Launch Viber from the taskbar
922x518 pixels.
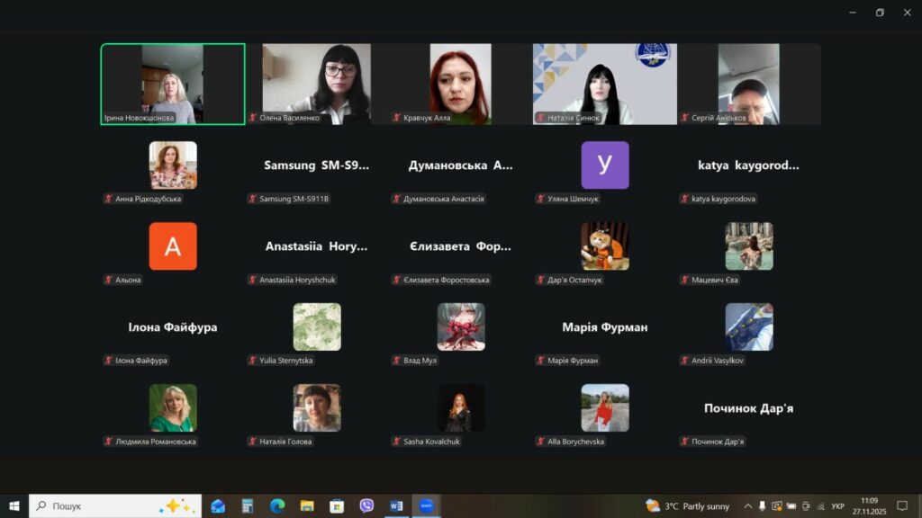366,505
